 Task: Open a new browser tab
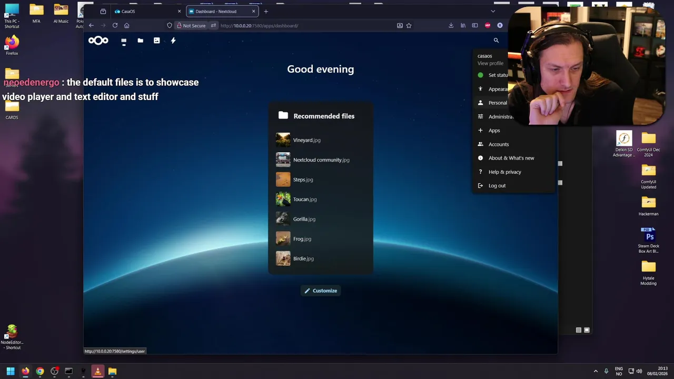[266, 11]
